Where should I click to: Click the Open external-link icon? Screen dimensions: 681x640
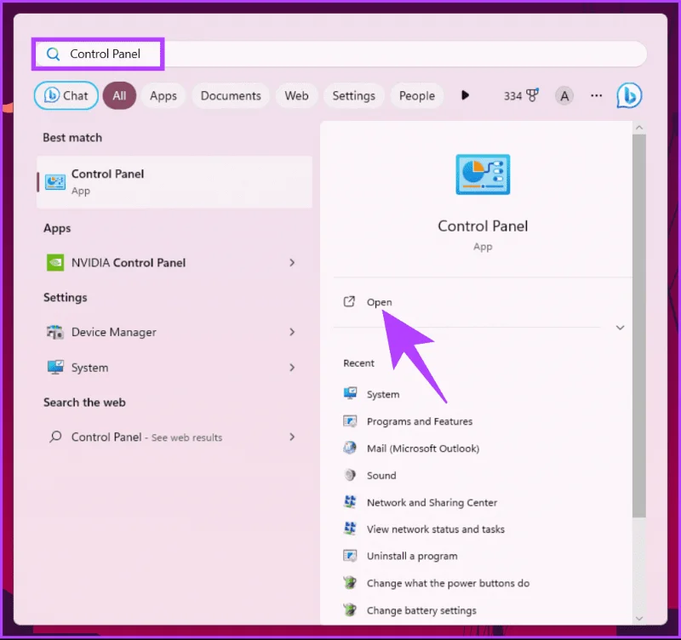pyautogui.click(x=349, y=301)
